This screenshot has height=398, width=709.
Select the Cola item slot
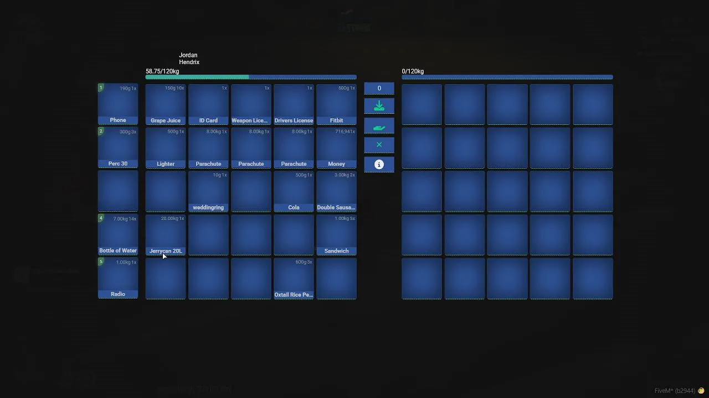(x=294, y=191)
